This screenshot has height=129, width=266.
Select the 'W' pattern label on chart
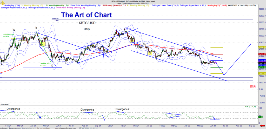coord(14,29)
